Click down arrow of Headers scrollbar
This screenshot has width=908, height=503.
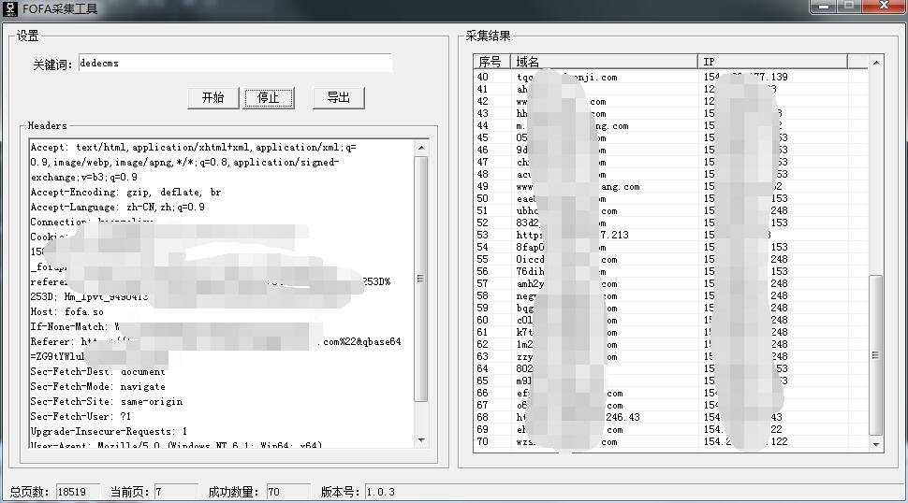[420, 440]
